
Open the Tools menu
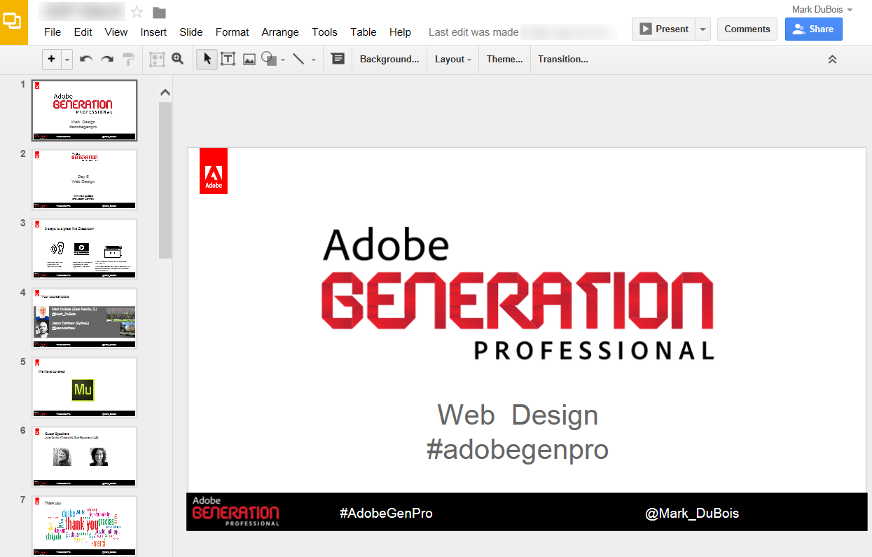pos(324,32)
